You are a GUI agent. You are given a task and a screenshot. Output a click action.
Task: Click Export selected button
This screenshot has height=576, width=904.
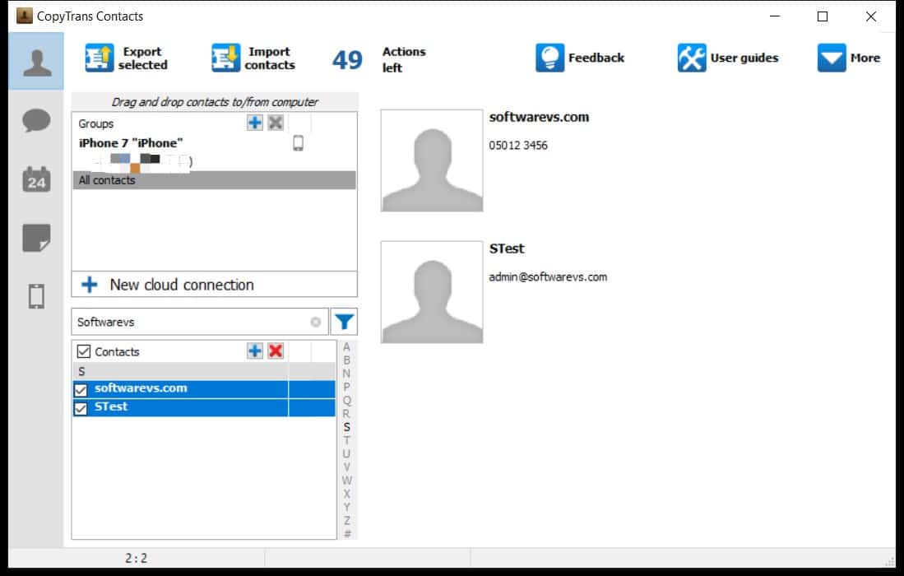[x=127, y=58]
